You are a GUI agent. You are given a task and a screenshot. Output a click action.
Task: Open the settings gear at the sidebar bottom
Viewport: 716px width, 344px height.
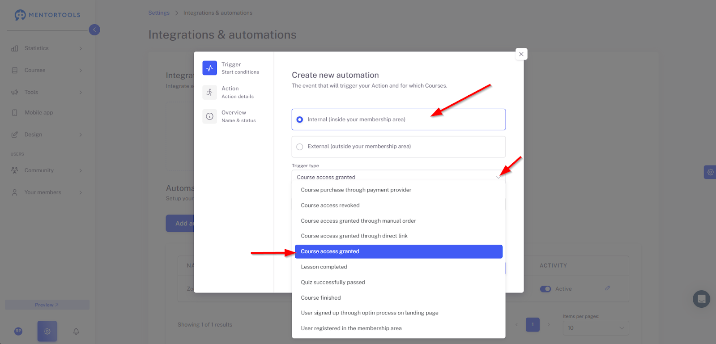(47, 331)
